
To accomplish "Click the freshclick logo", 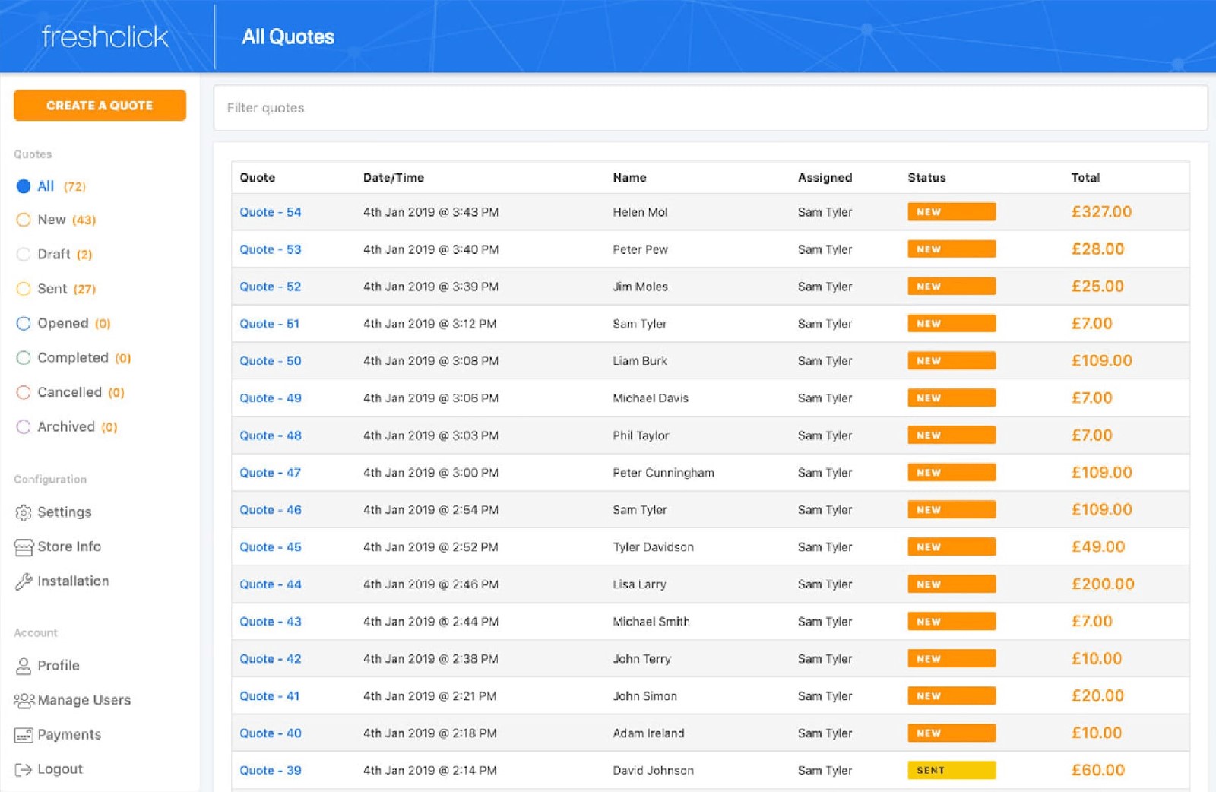I will click(x=104, y=36).
